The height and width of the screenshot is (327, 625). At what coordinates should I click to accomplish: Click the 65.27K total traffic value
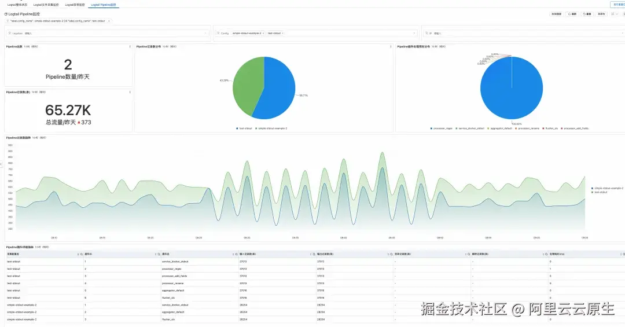[x=68, y=109]
